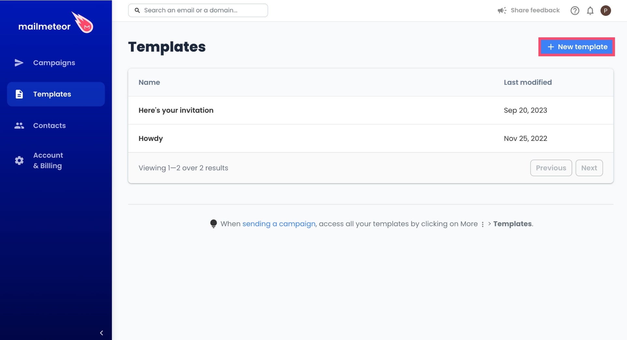Create a New template

(577, 47)
